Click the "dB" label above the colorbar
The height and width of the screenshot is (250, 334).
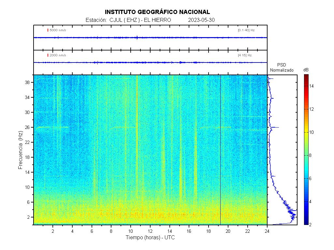tap(306, 70)
